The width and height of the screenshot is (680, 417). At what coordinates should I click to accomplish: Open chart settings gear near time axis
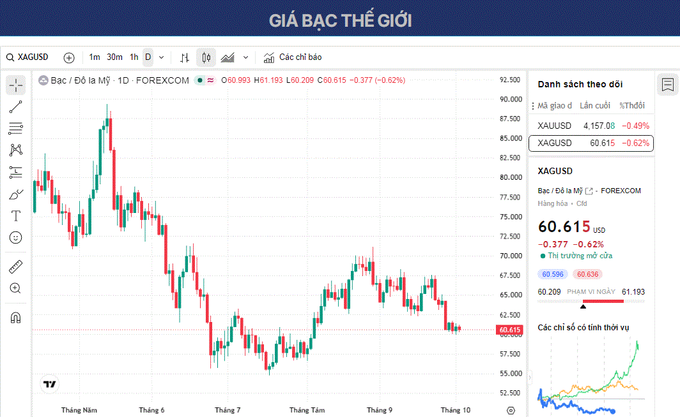(x=511, y=410)
